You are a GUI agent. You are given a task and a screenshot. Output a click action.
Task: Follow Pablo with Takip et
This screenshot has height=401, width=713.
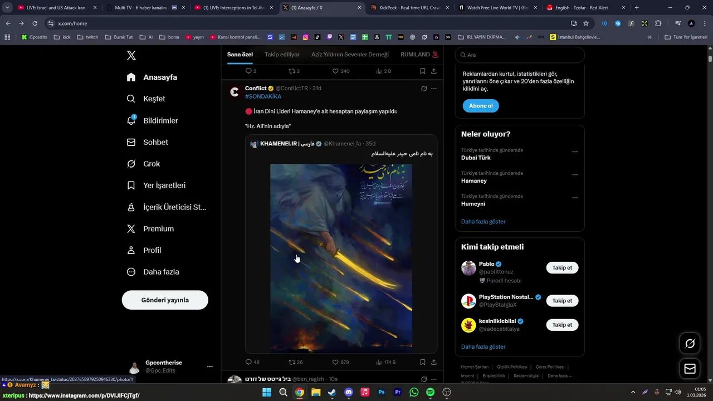562,268
